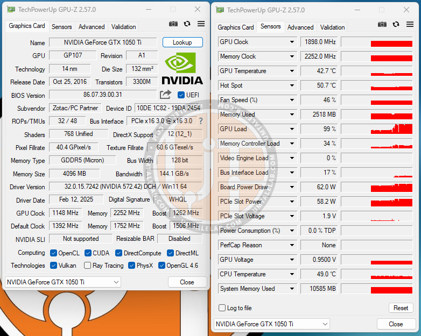This screenshot has height=336, width=421.
Task: Open GPU Clock sensor dropdown arrow
Action: point(292,42)
